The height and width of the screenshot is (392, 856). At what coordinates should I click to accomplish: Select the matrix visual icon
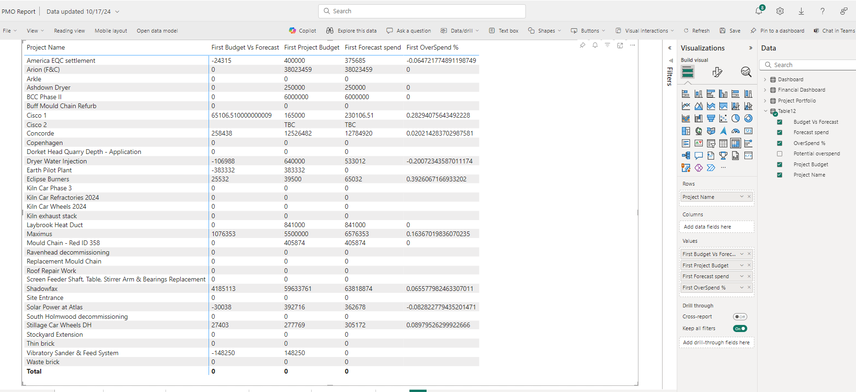point(735,143)
